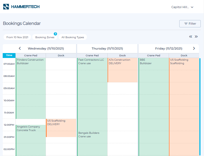Open the All Booking Types chip
The height and width of the screenshot is (156, 204).
point(73,37)
